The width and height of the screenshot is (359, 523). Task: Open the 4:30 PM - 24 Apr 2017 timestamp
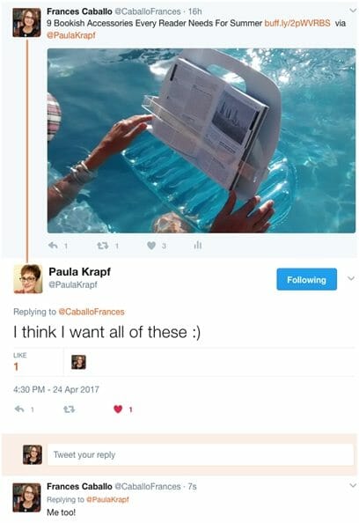(56, 389)
